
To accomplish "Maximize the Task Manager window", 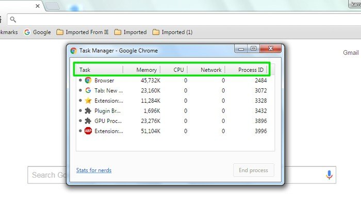I will coord(254,49).
